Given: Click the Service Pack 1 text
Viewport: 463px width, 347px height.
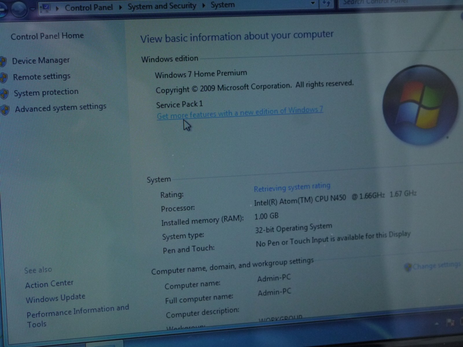Looking at the screenshot, I should (179, 104).
